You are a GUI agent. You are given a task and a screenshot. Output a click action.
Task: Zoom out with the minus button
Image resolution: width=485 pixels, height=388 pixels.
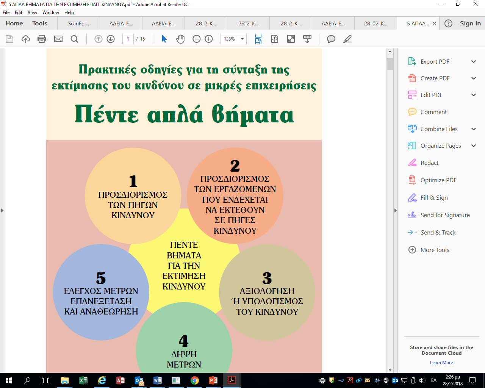(196, 39)
